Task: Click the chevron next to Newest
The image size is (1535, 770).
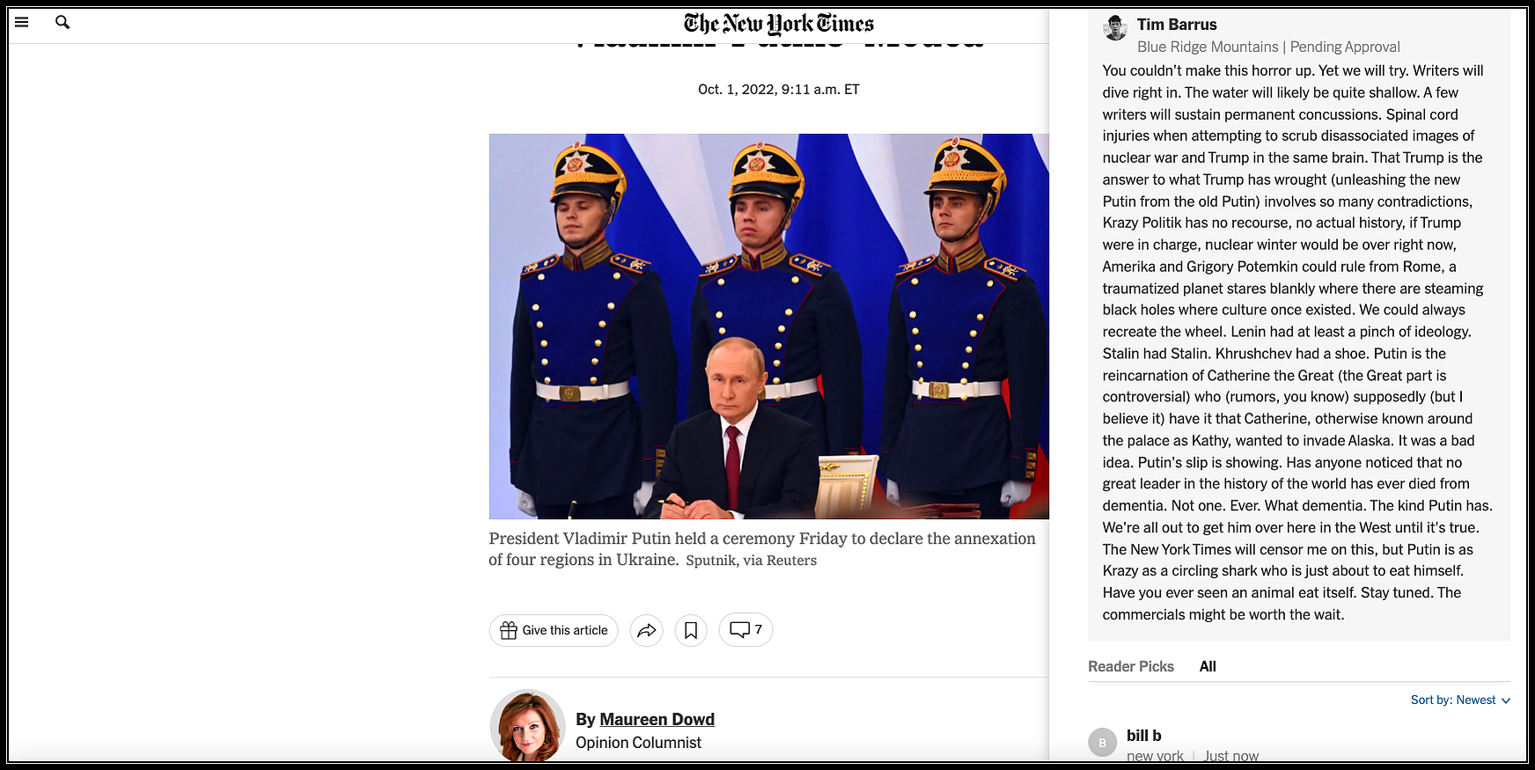Action: coord(1506,701)
